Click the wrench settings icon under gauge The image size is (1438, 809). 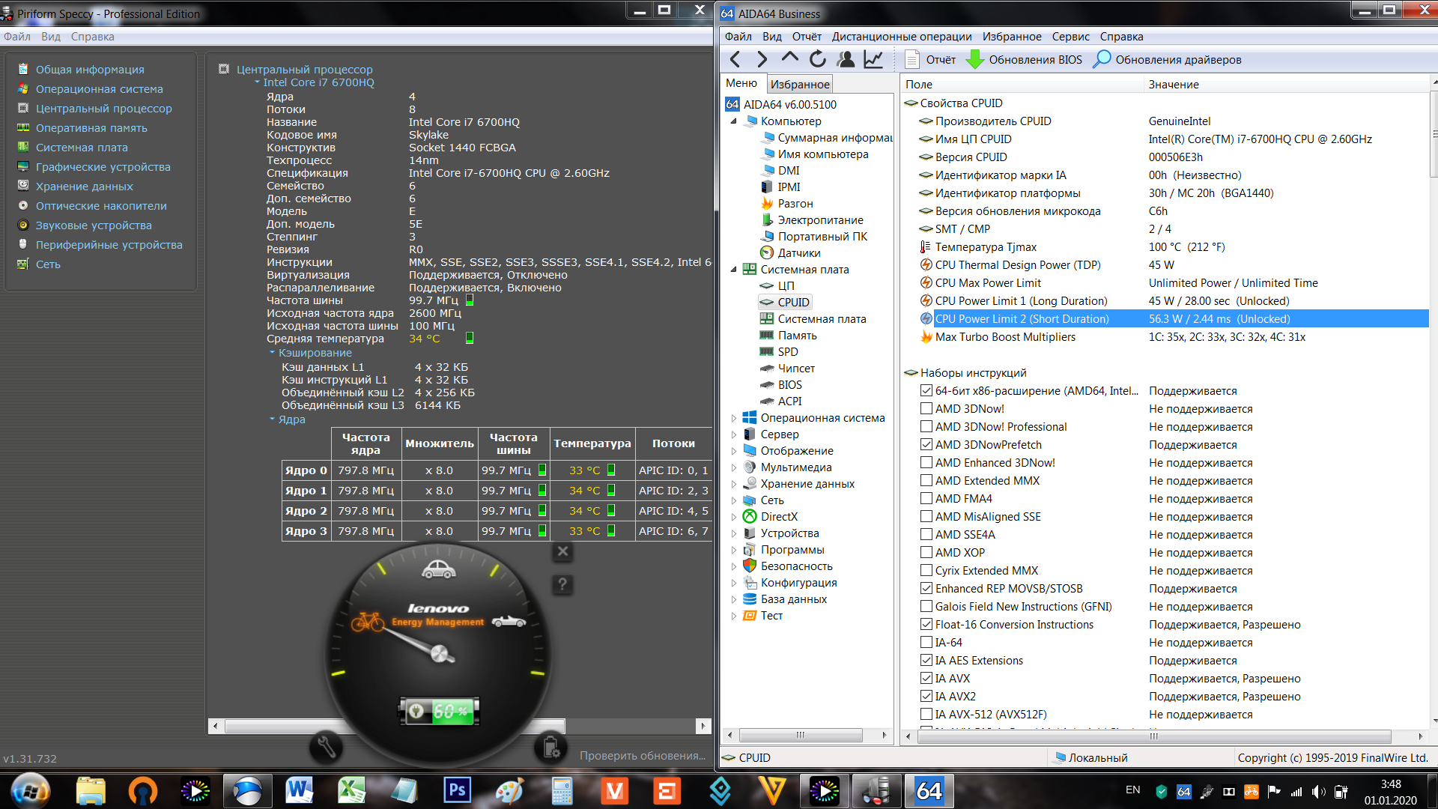coord(327,746)
